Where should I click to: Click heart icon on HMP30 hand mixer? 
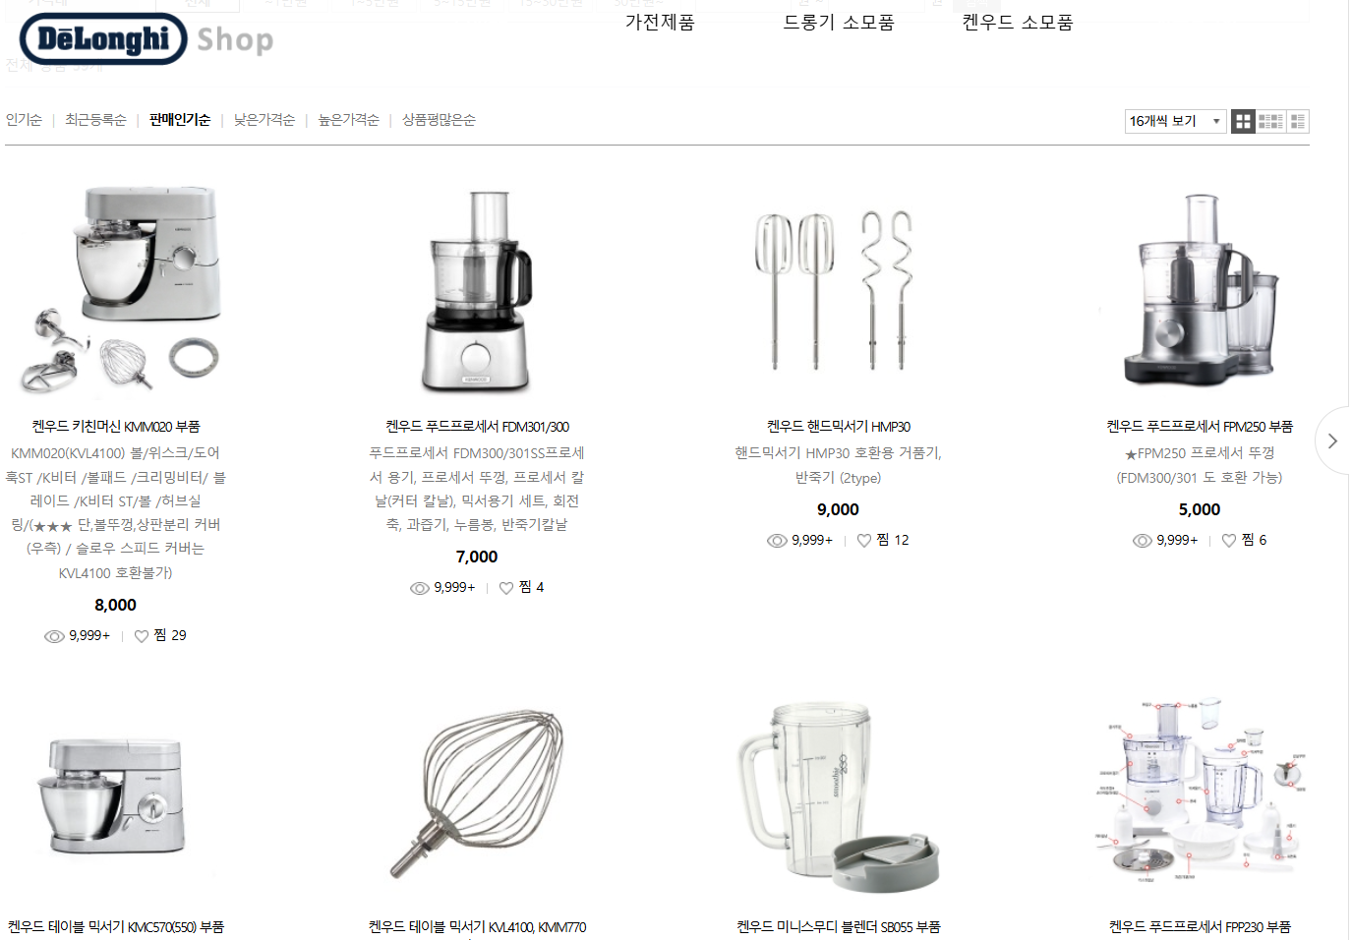(864, 540)
